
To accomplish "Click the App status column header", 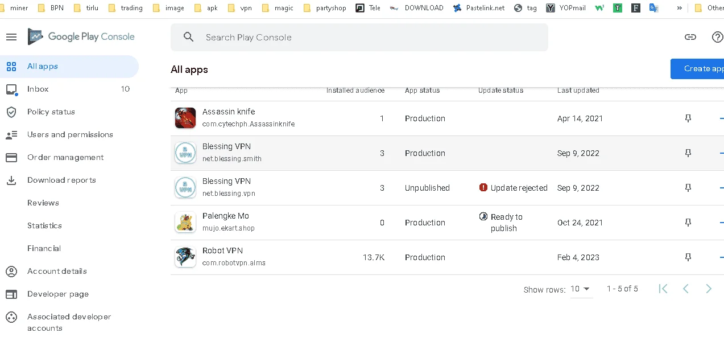I will click(422, 91).
